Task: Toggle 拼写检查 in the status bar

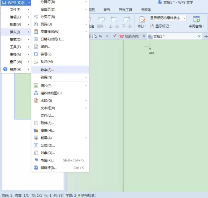Action: pyautogui.click(x=86, y=196)
